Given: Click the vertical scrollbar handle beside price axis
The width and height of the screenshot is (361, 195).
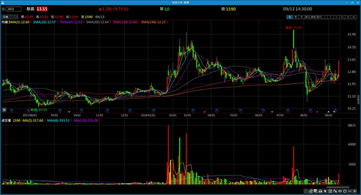Looking at the screenshot, I should (x=359, y=99).
